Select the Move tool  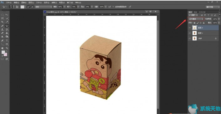[7, 15]
